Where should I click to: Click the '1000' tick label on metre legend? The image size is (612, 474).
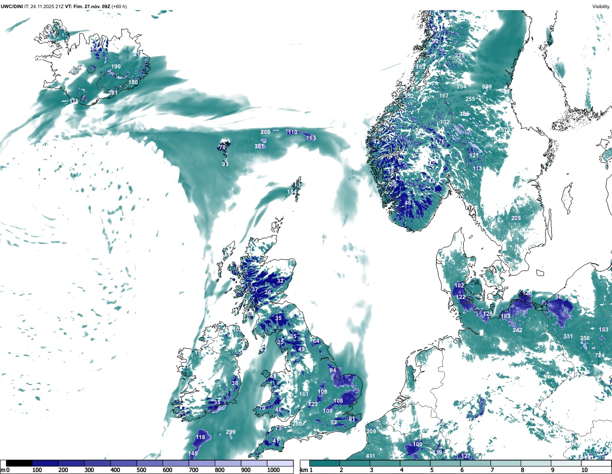[273, 470]
